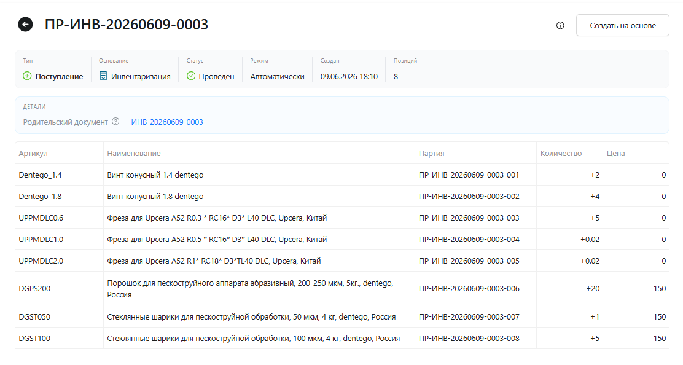Click the creation date 09.06.2026 18:10

tap(349, 77)
